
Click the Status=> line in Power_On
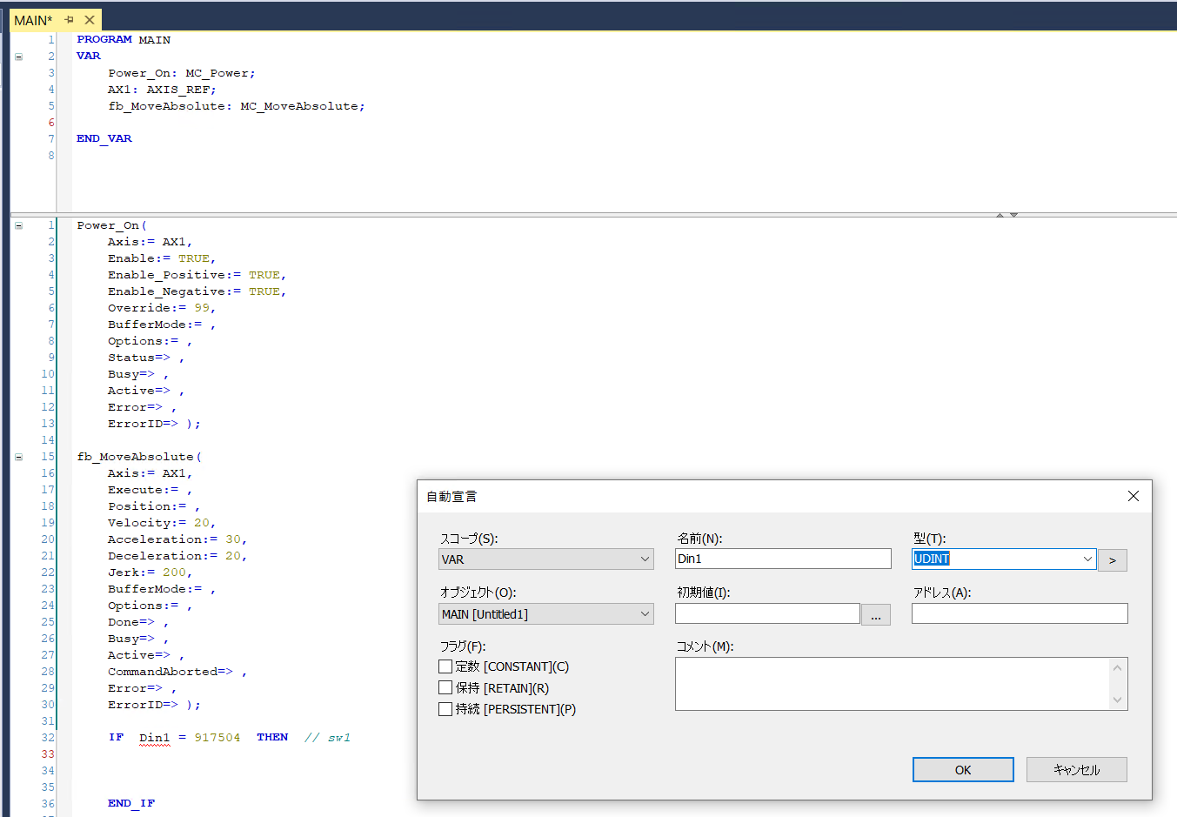coord(146,358)
